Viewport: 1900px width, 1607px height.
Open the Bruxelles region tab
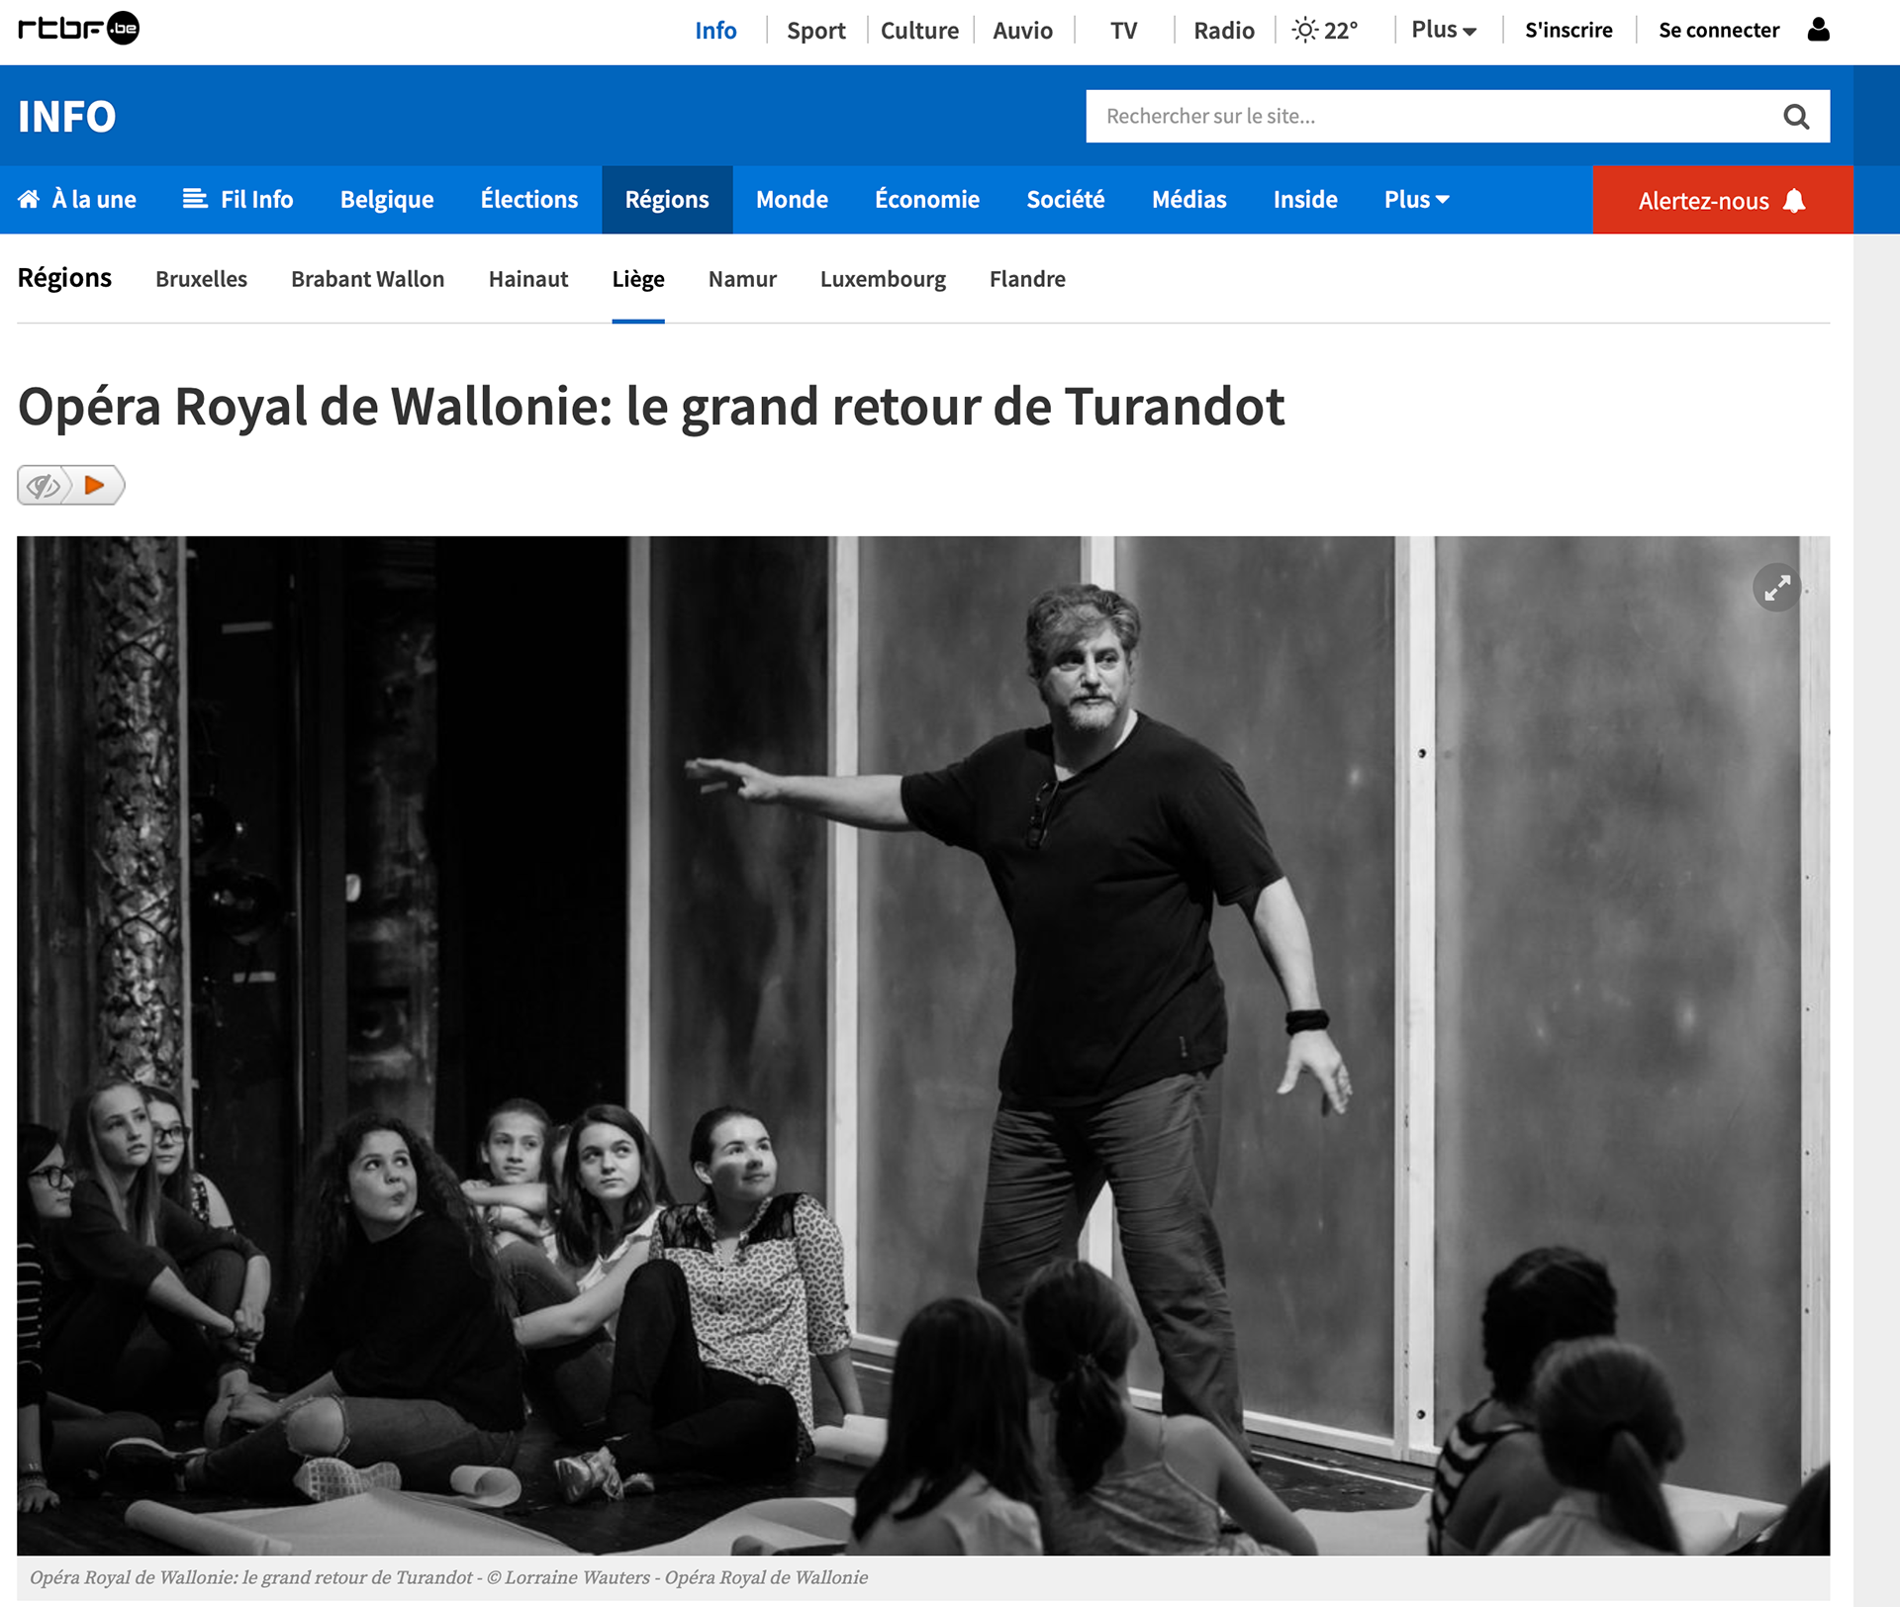201,279
